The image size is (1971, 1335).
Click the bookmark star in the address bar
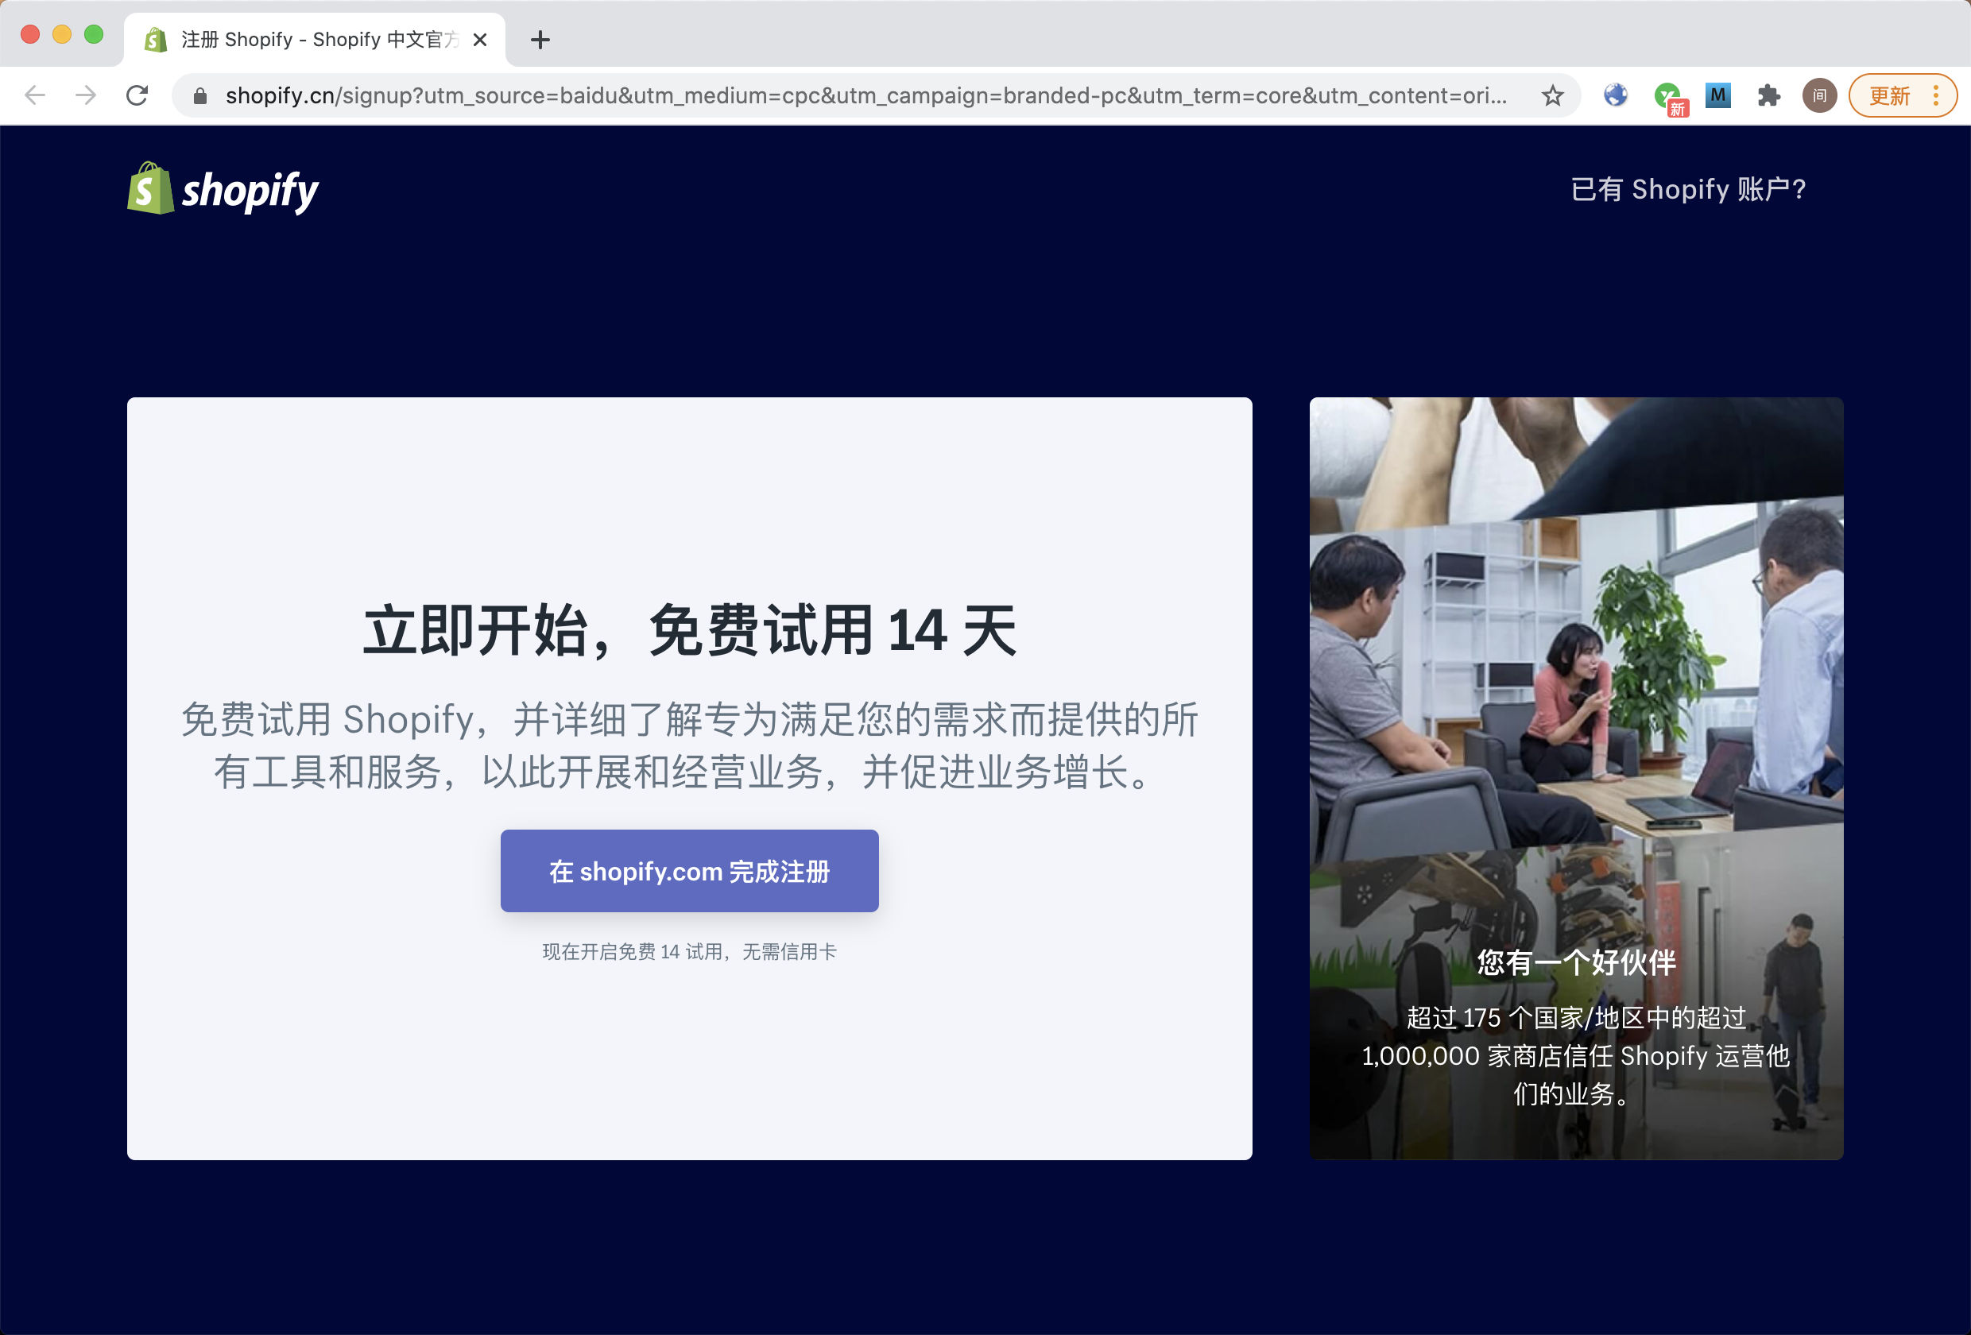coord(1553,95)
